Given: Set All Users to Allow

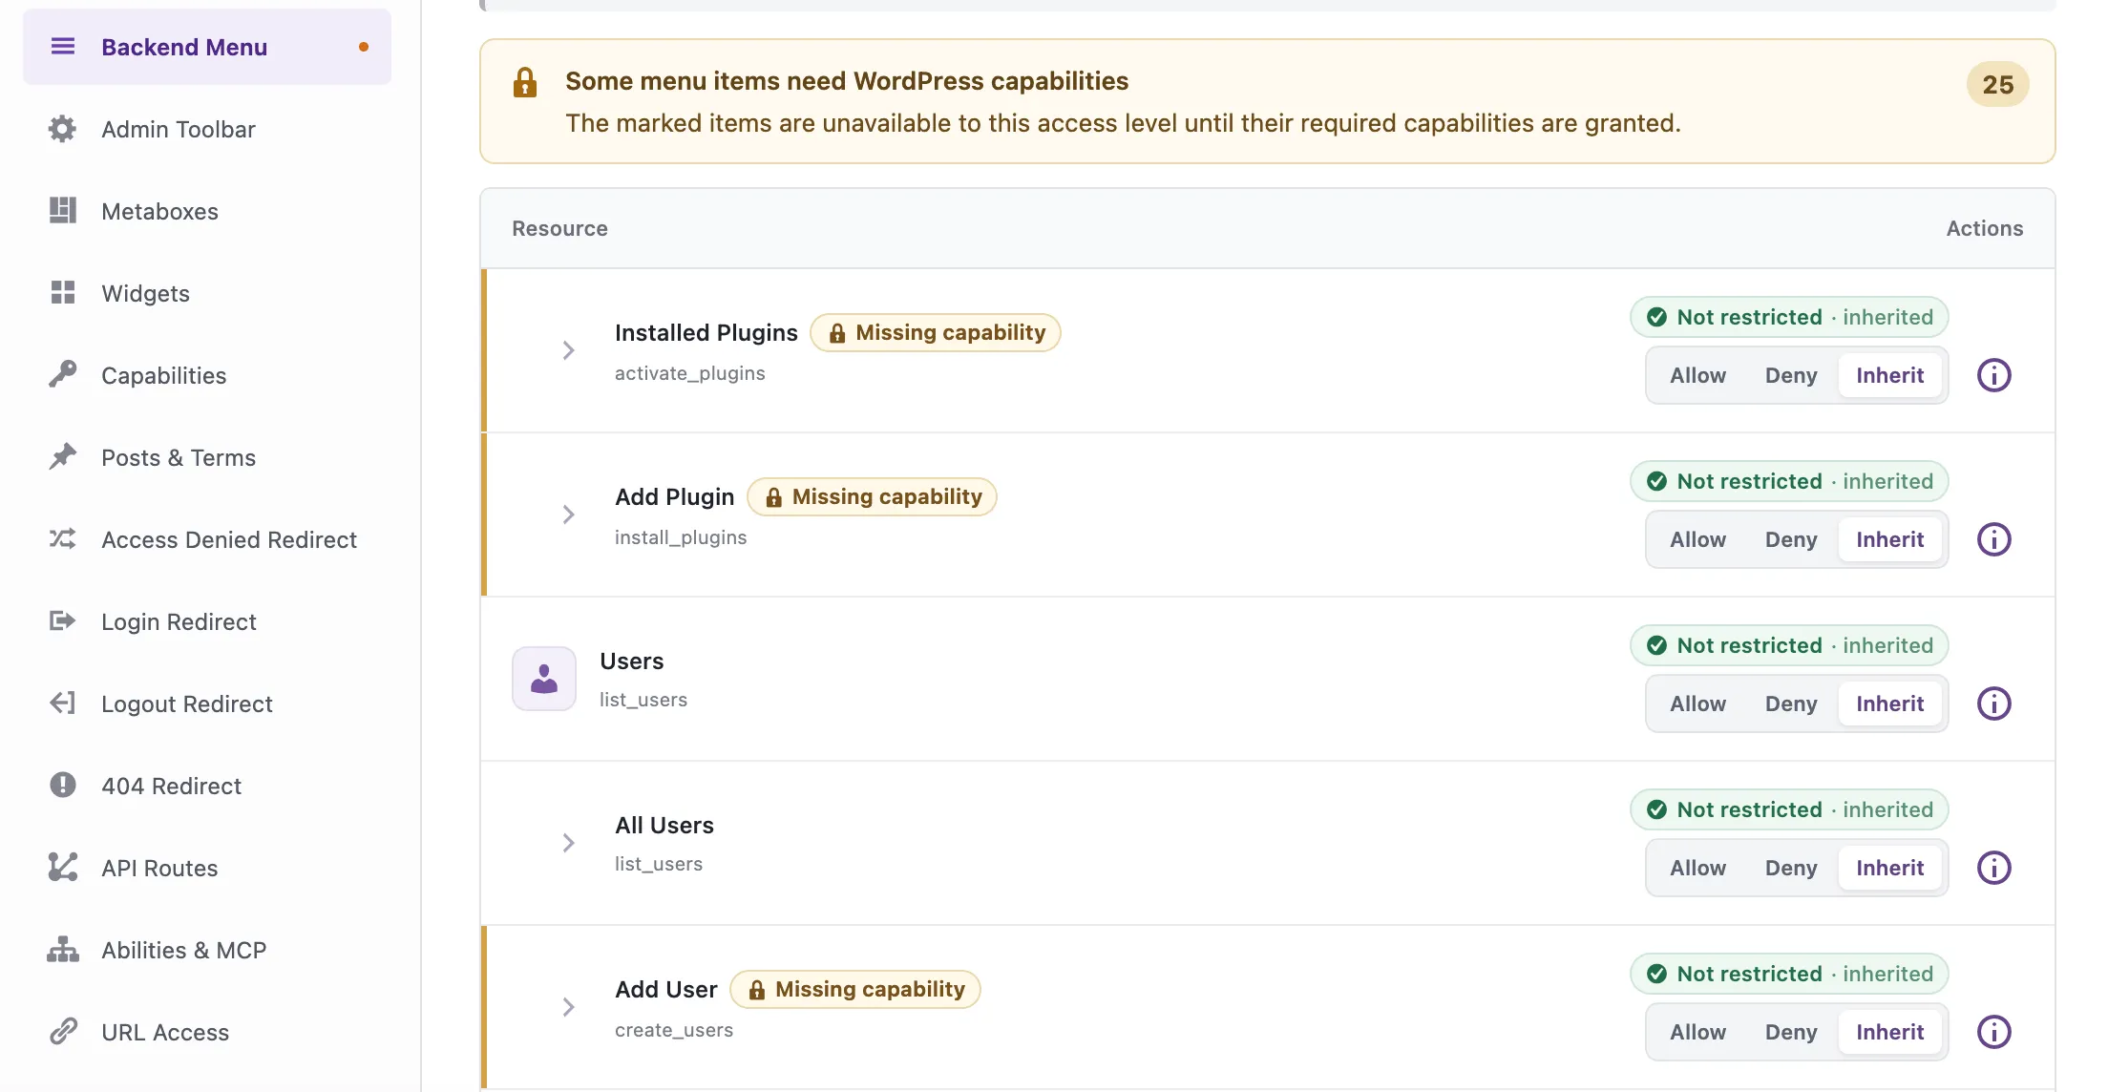Looking at the screenshot, I should pos(1697,868).
